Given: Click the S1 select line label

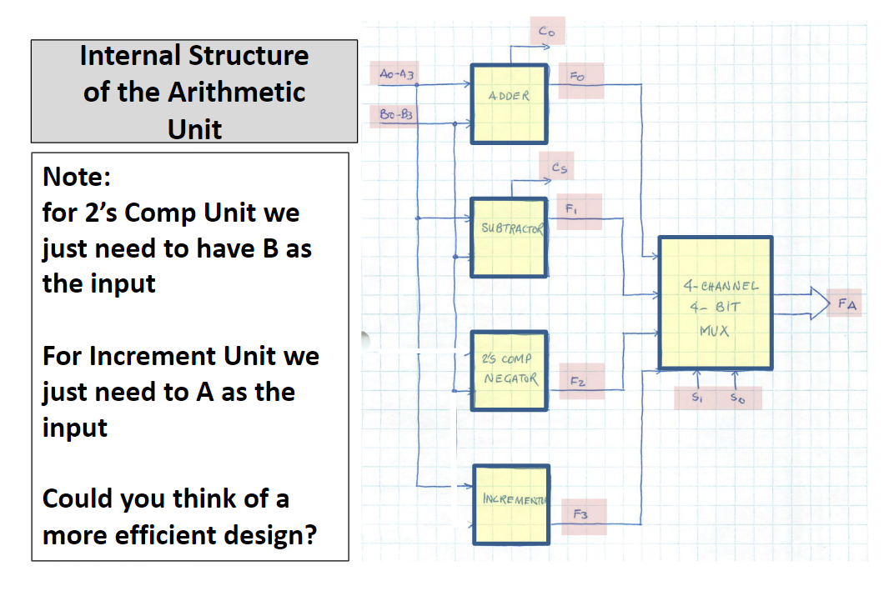Looking at the screenshot, I should [697, 398].
